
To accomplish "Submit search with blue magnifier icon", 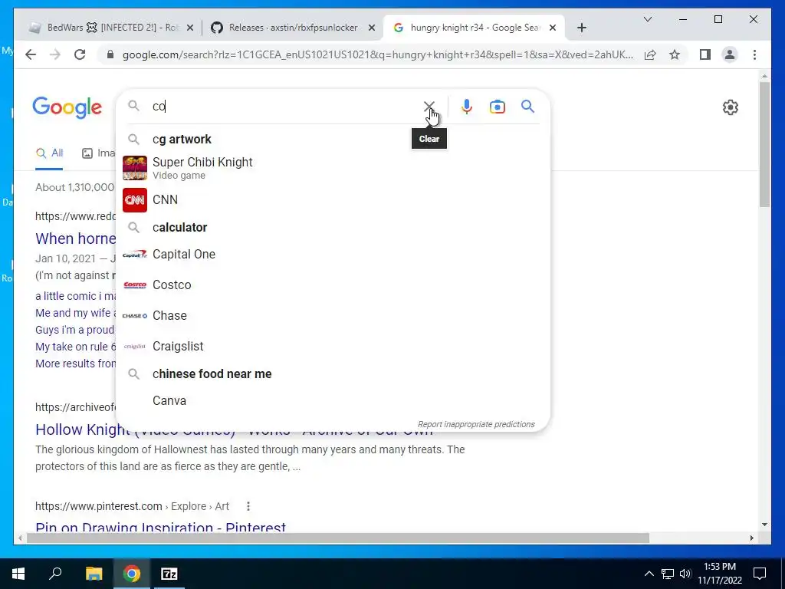I will (x=527, y=106).
